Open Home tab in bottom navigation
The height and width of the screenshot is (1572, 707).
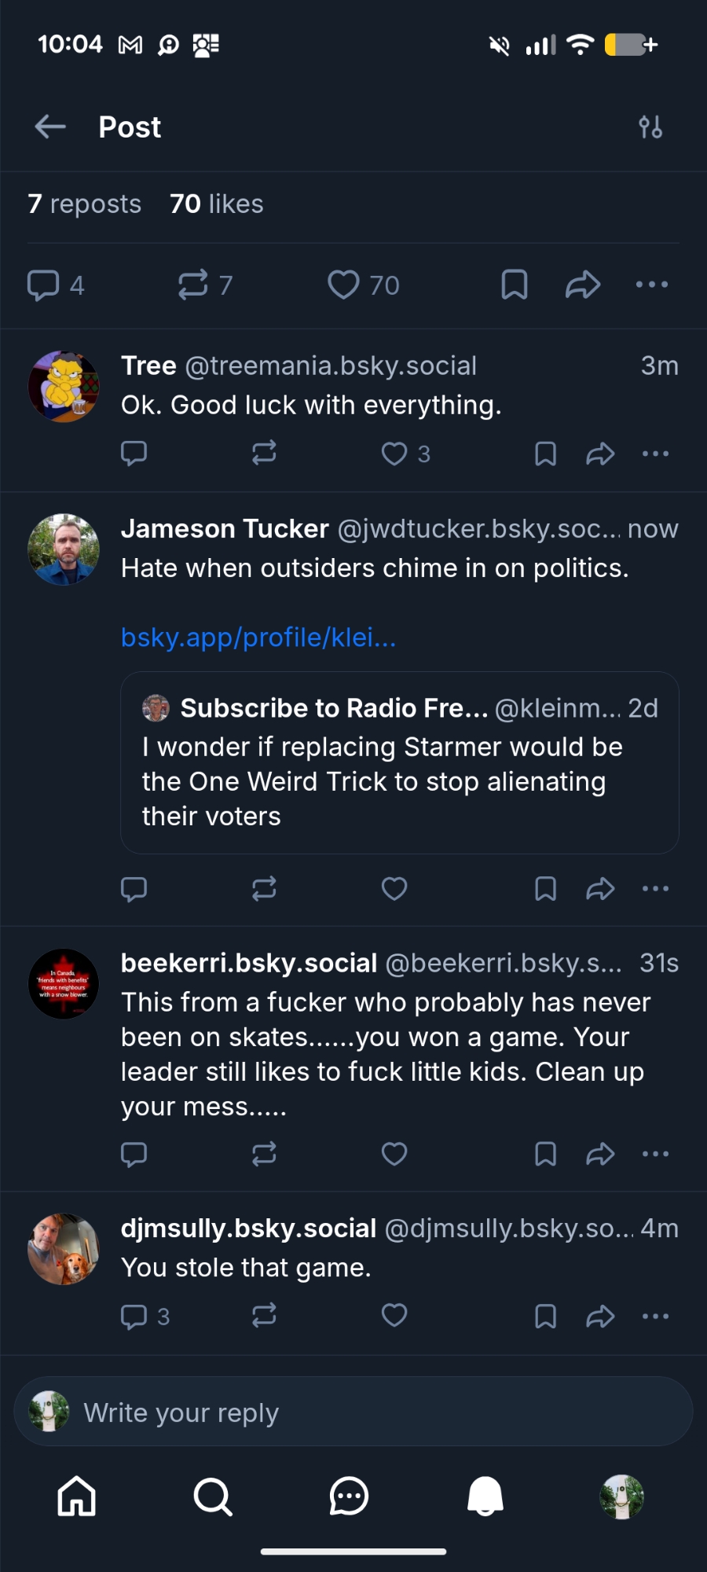(x=77, y=1496)
